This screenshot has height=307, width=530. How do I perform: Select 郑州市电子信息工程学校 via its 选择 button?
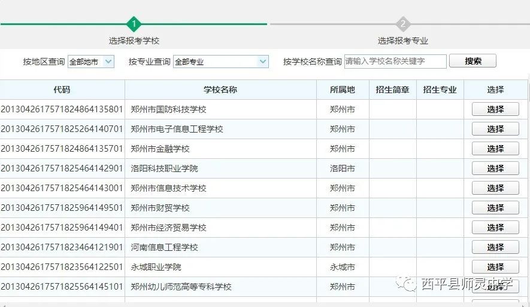pos(495,129)
